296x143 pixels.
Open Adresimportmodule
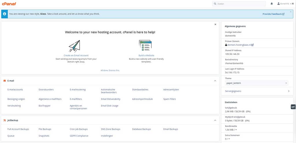tap(142, 99)
